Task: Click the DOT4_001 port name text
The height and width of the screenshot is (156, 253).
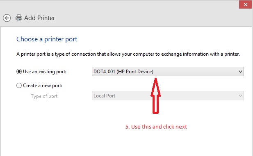Action: coord(104,72)
